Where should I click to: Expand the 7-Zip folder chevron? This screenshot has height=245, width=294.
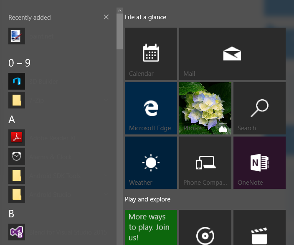(106, 100)
